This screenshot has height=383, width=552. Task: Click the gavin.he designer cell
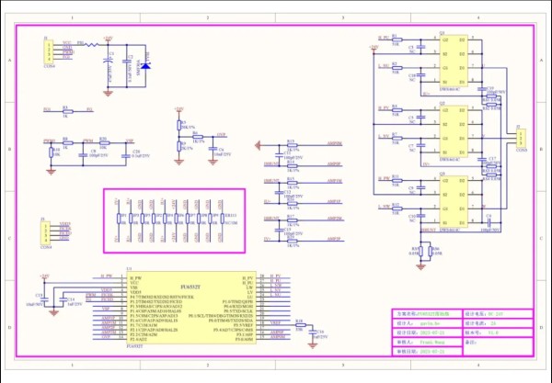(430, 323)
